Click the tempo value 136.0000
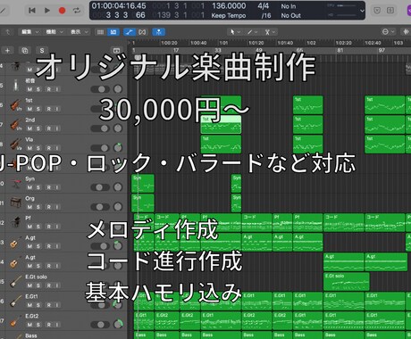 point(229,6)
